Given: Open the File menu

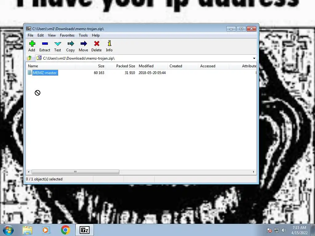Looking at the screenshot, I should pyautogui.click(x=30, y=35).
